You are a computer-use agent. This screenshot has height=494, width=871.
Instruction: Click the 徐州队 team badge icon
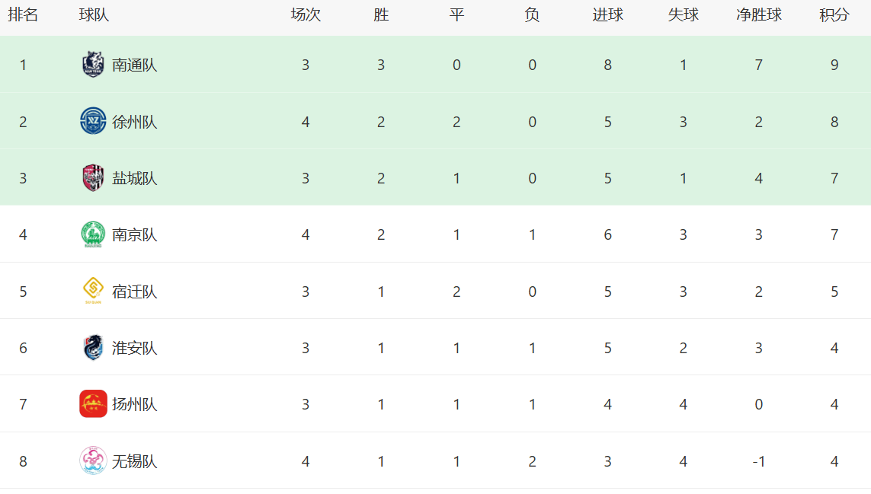(x=93, y=121)
